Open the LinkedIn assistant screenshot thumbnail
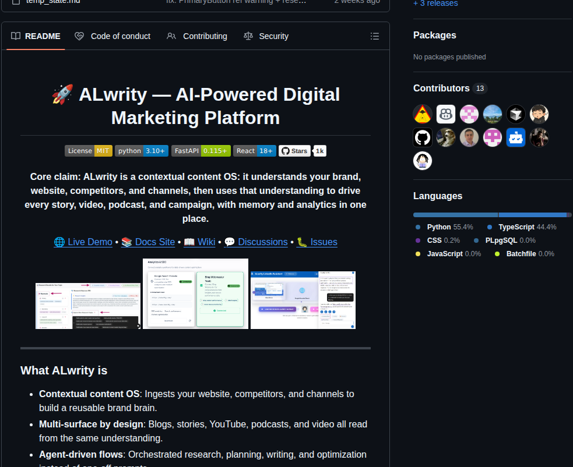Image resolution: width=573 pixels, height=467 pixels. click(x=303, y=300)
